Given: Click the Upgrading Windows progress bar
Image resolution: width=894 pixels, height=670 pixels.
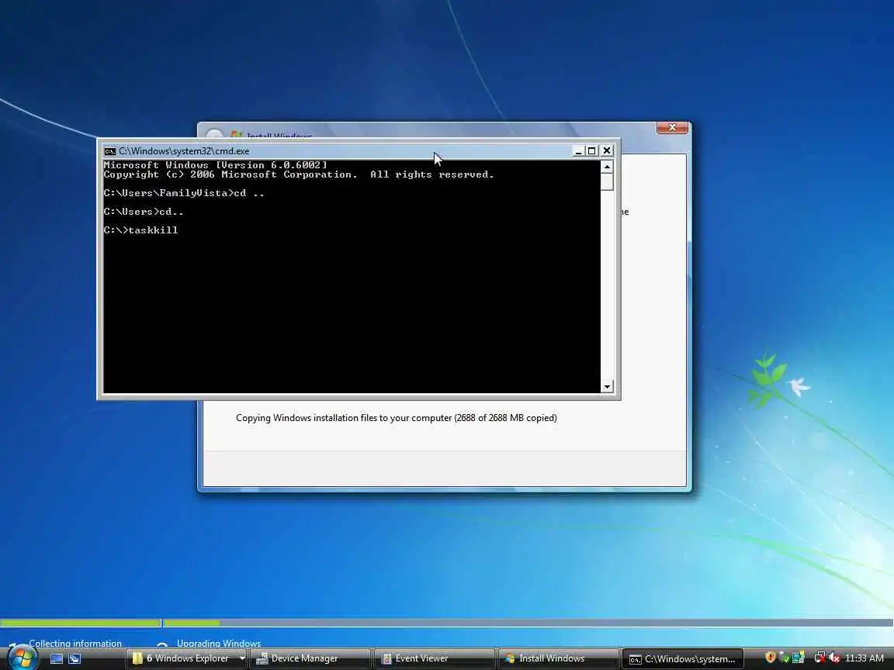Looking at the screenshot, I should pos(528,623).
